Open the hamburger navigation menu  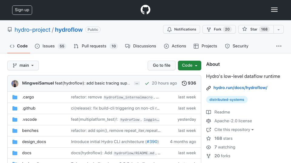coord(274,10)
